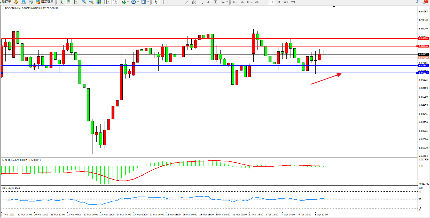Click the 自动交易 auto trading button

44,2
